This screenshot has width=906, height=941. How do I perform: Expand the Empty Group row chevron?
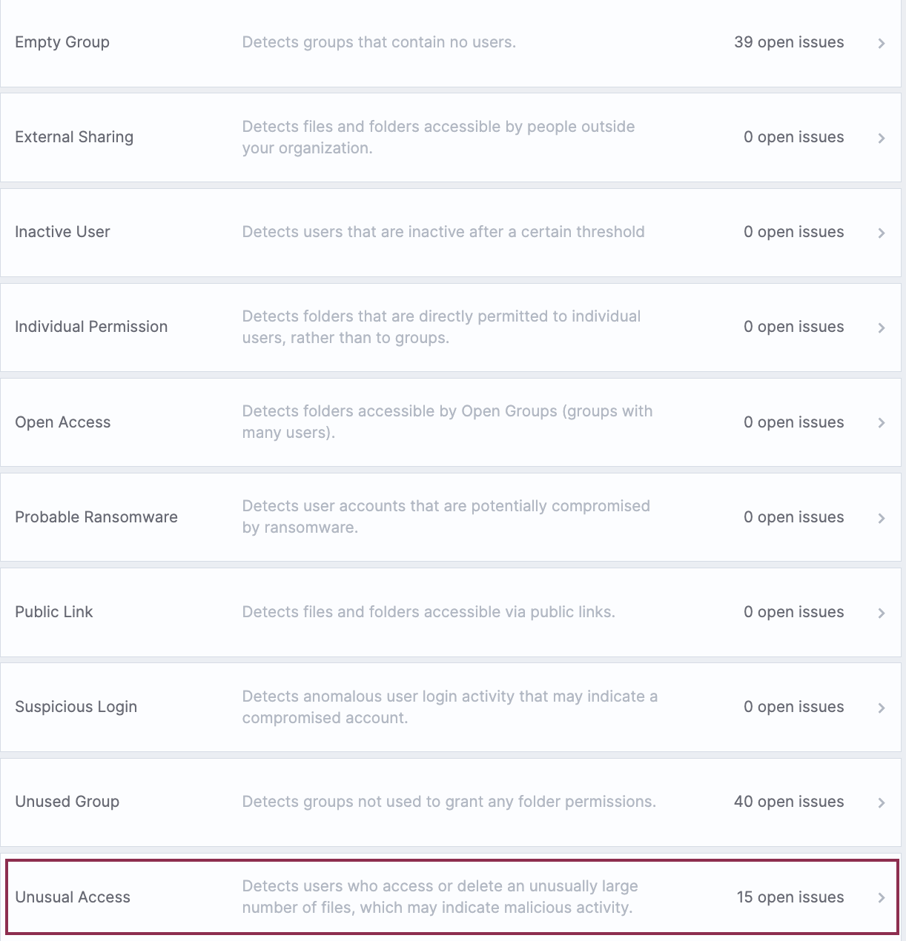point(882,43)
